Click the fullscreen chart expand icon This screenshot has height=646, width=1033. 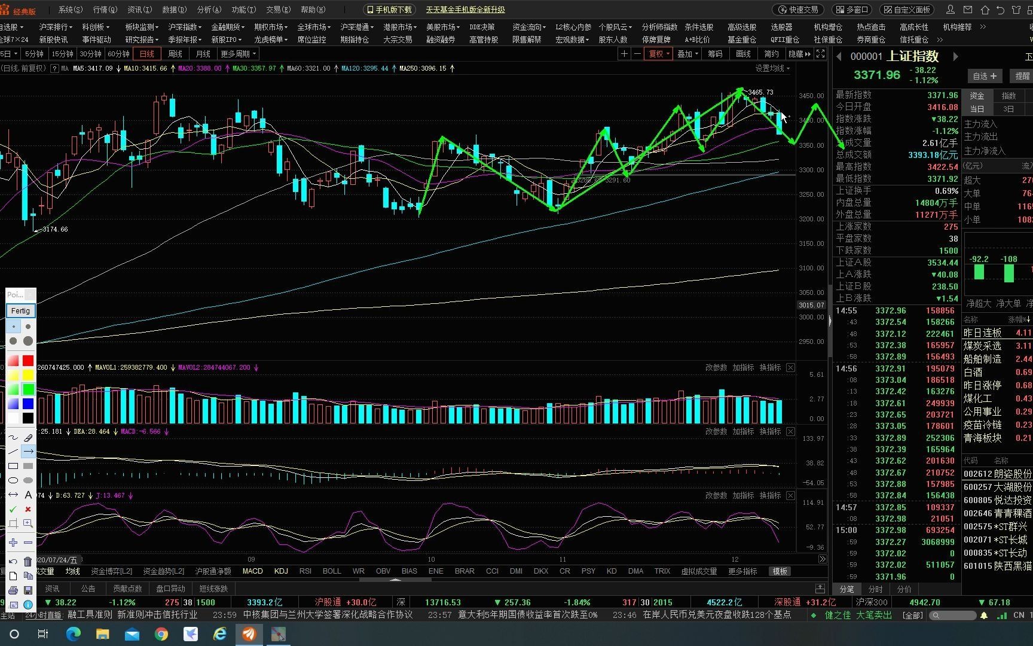coord(821,54)
